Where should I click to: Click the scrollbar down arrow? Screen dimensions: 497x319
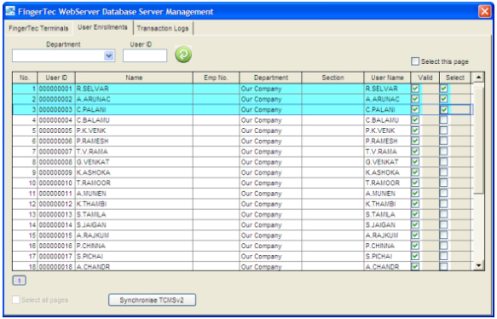(478, 266)
